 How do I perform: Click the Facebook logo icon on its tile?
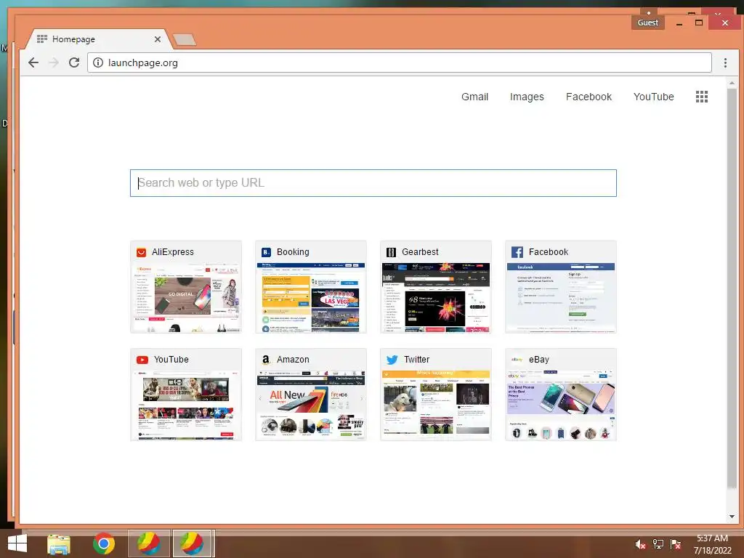517,252
